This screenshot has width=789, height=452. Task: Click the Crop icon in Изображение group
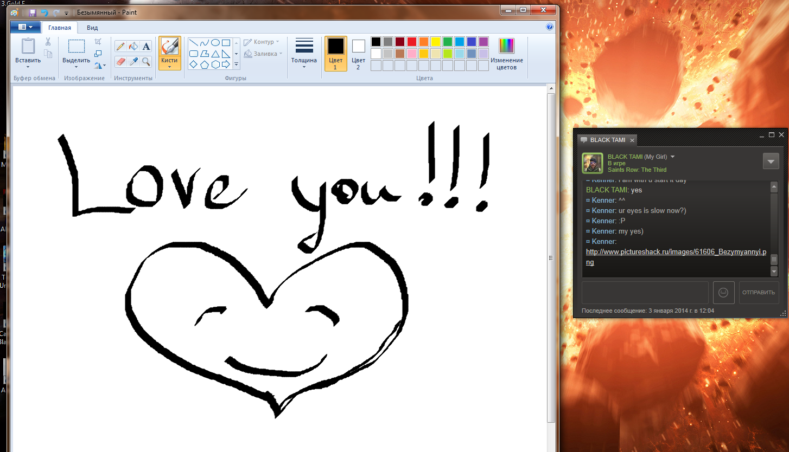point(98,42)
